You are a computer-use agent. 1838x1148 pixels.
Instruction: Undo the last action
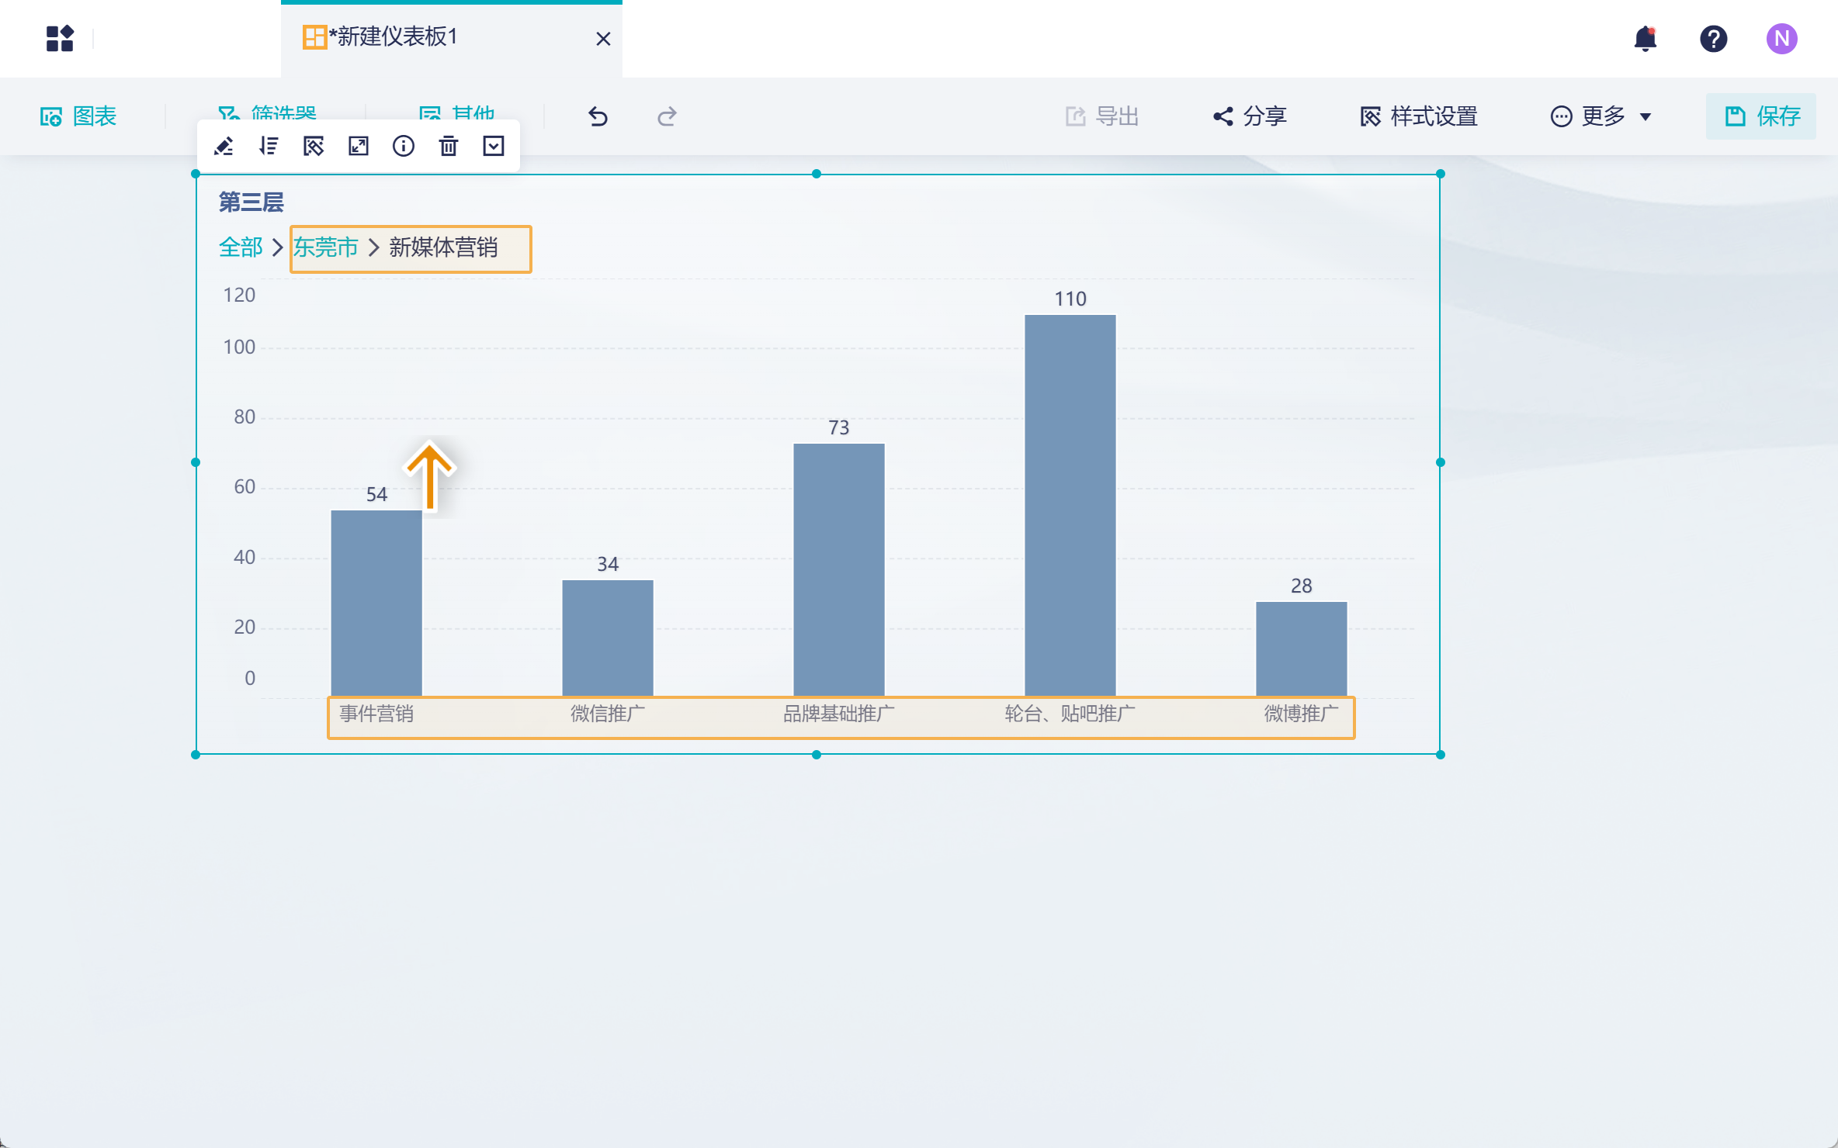(598, 116)
